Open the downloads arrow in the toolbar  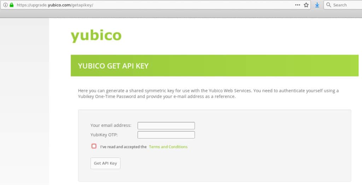(317, 5)
